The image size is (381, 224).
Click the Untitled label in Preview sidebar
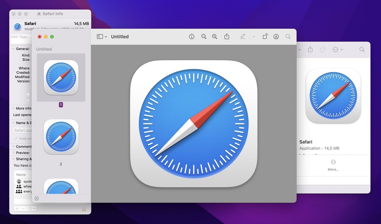click(x=44, y=49)
